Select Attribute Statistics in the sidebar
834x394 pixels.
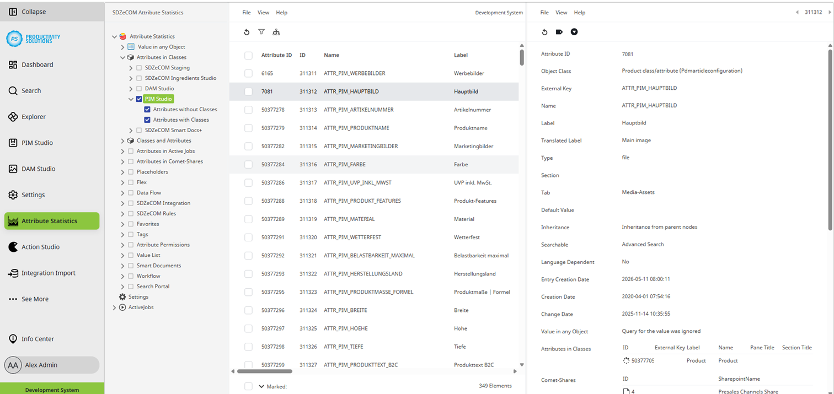[x=52, y=221]
